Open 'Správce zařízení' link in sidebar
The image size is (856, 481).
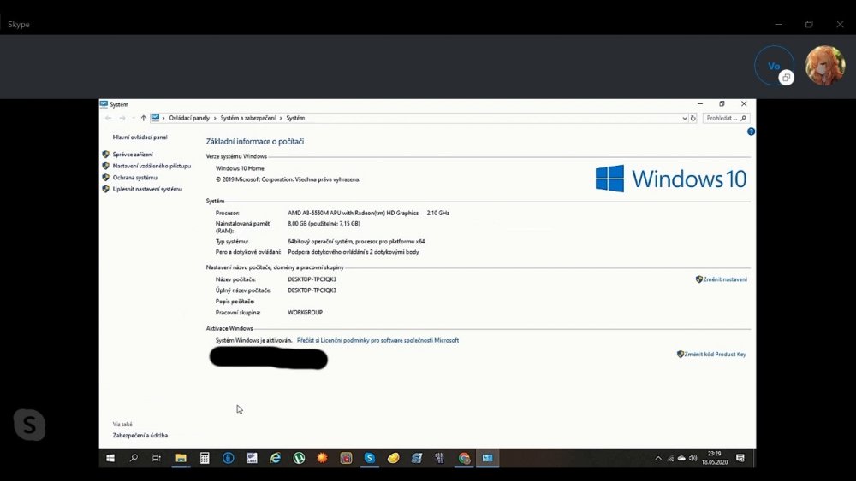[133, 155]
